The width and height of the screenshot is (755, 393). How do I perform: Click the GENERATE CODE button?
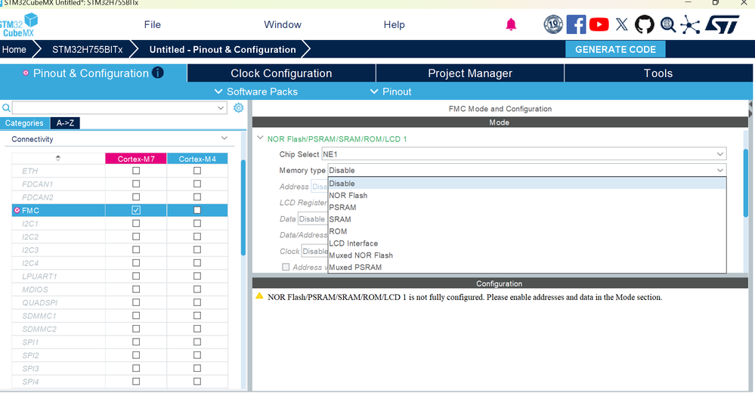pos(615,49)
